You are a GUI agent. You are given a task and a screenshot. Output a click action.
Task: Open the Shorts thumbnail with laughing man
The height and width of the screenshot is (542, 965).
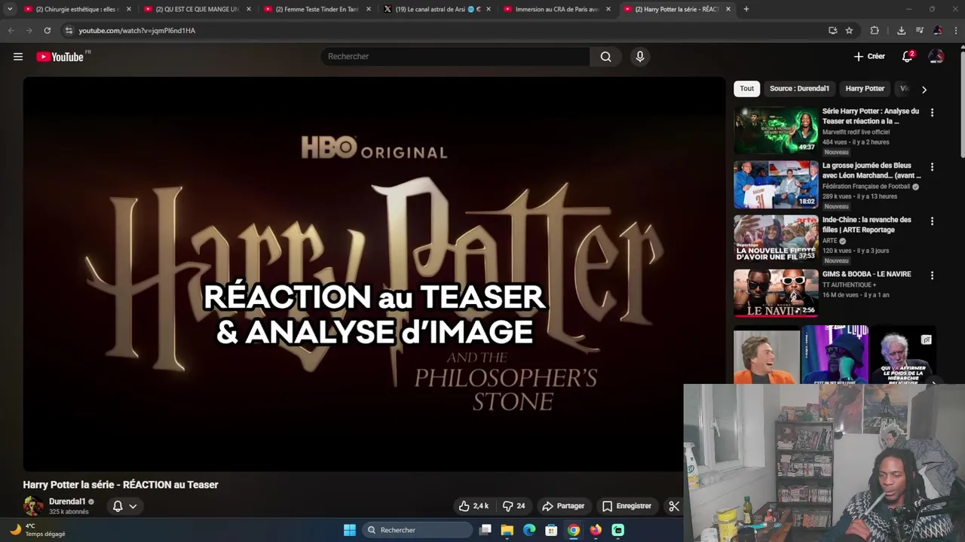pos(767,355)
